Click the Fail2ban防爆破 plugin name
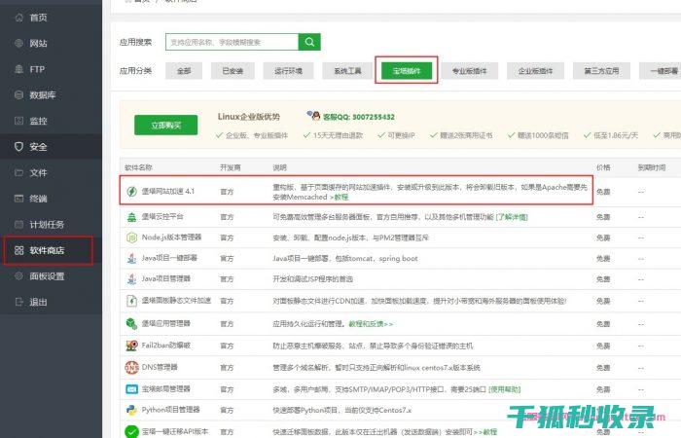The height and width of the screenshot is (438, 681). click(x=166, y=346)
